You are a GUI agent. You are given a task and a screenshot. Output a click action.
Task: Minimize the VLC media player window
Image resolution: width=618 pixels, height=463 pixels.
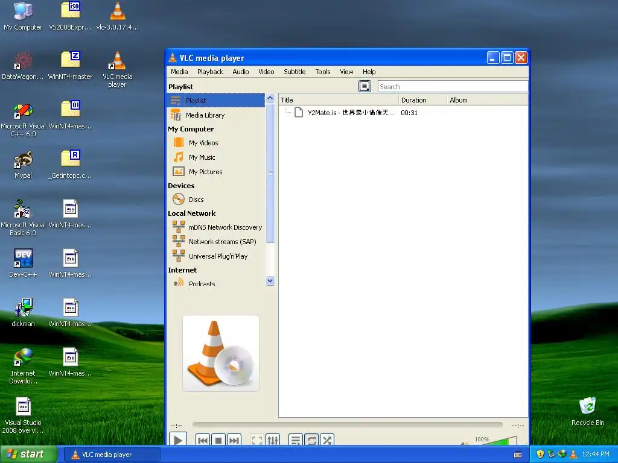click(x=493, y=58)
